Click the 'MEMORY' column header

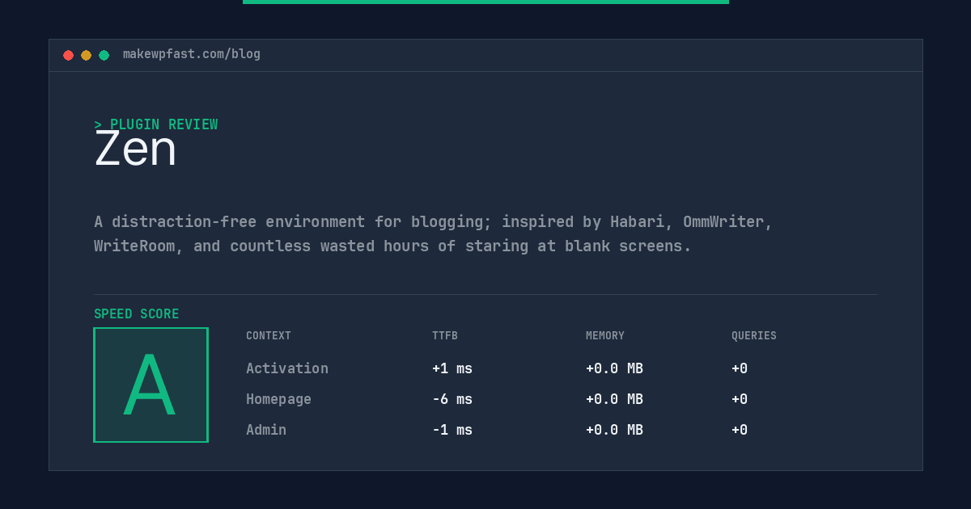(x=605, y=336)
